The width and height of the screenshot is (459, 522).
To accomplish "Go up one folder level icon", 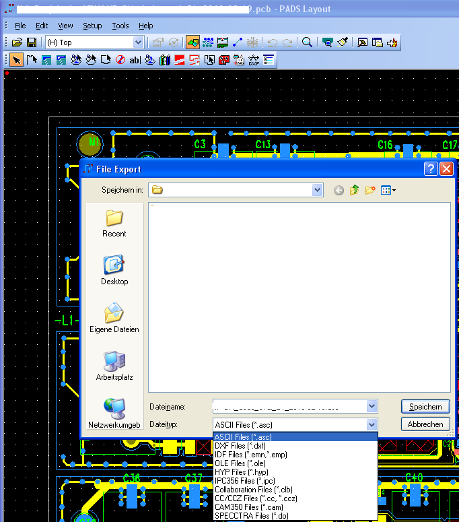I will (x=354, y=190).
